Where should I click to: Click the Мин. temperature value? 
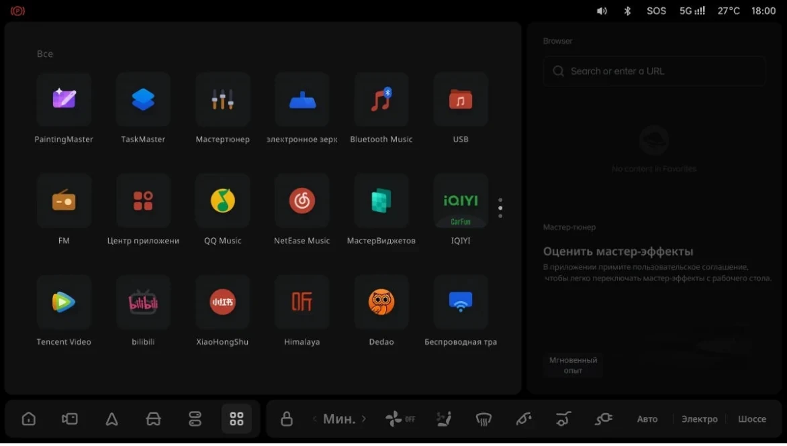339,419
